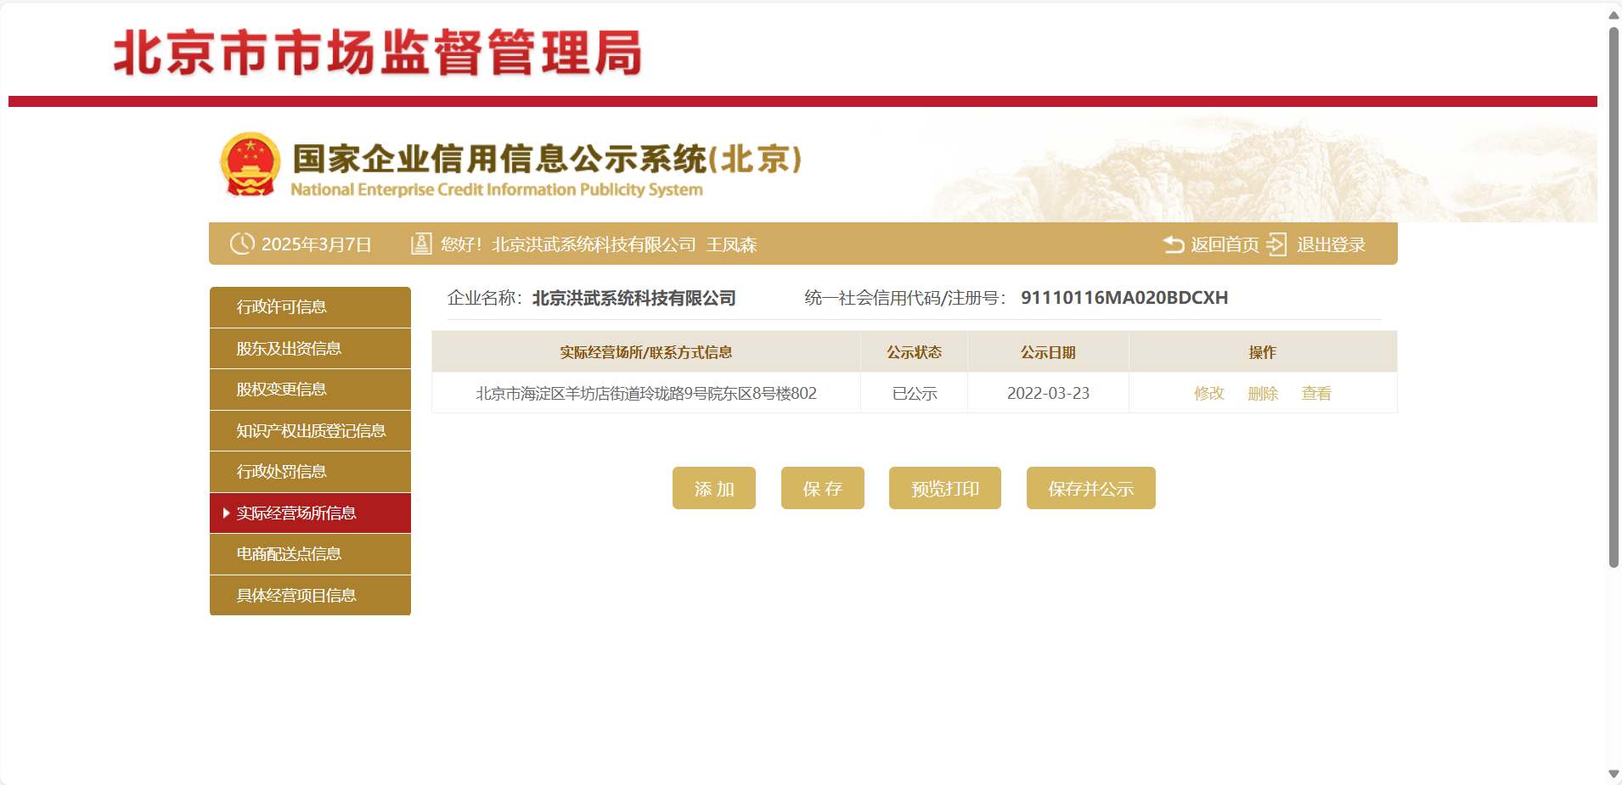Image resolution: width=1622 pixels, height=785 pixels.
Task: Select 股权变更信息 in the sidebar
Action: [310, 390]
